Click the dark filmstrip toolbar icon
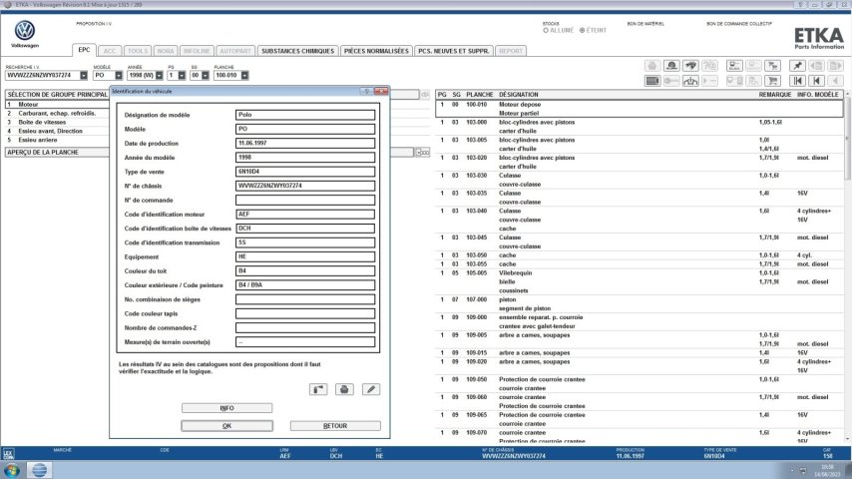The image size is (852, 479). [652, 81]
